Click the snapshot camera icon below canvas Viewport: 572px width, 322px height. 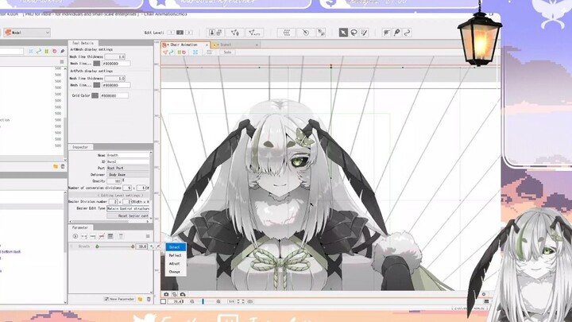point(166,294)
